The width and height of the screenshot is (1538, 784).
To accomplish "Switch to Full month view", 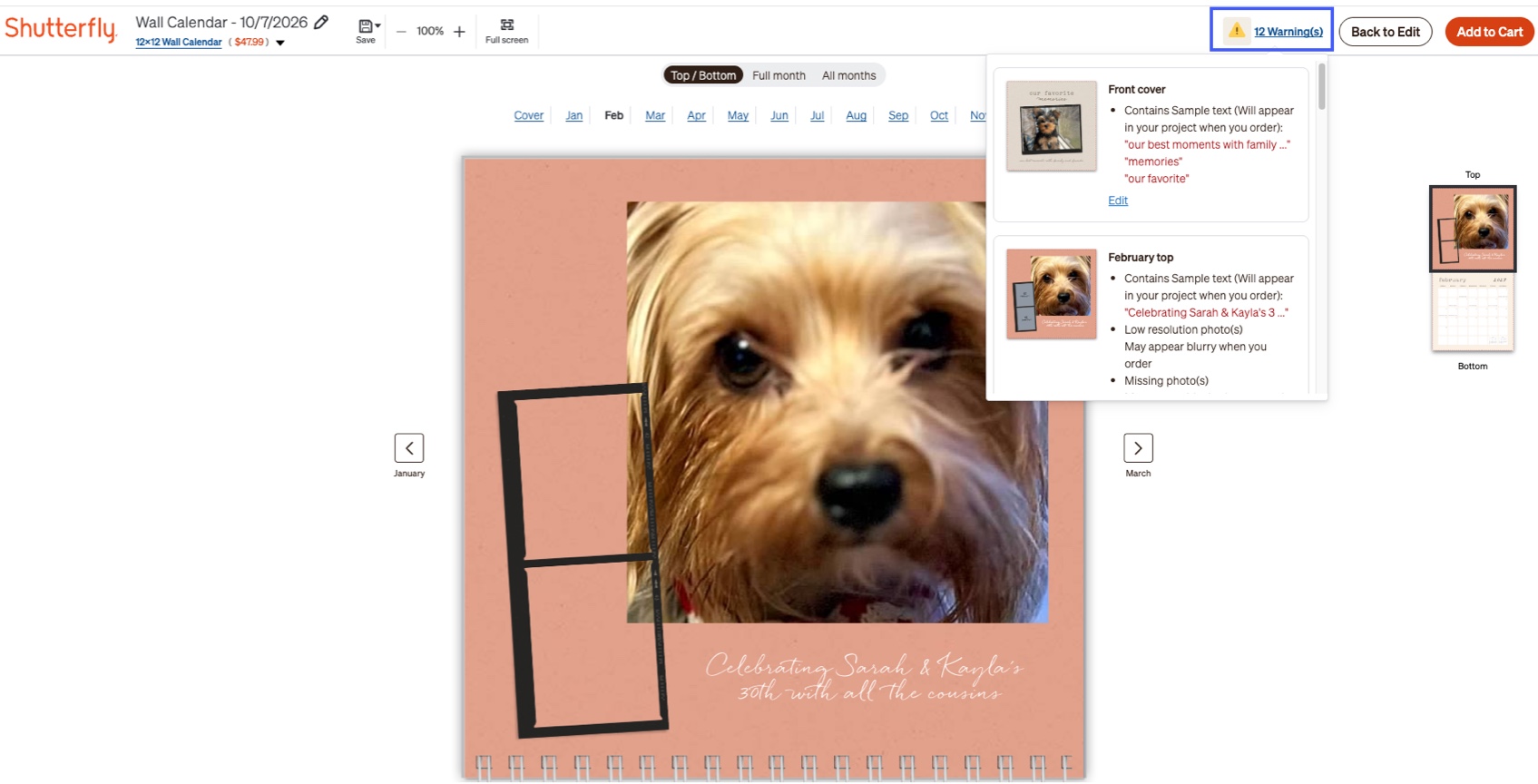I will click(779, 75).
